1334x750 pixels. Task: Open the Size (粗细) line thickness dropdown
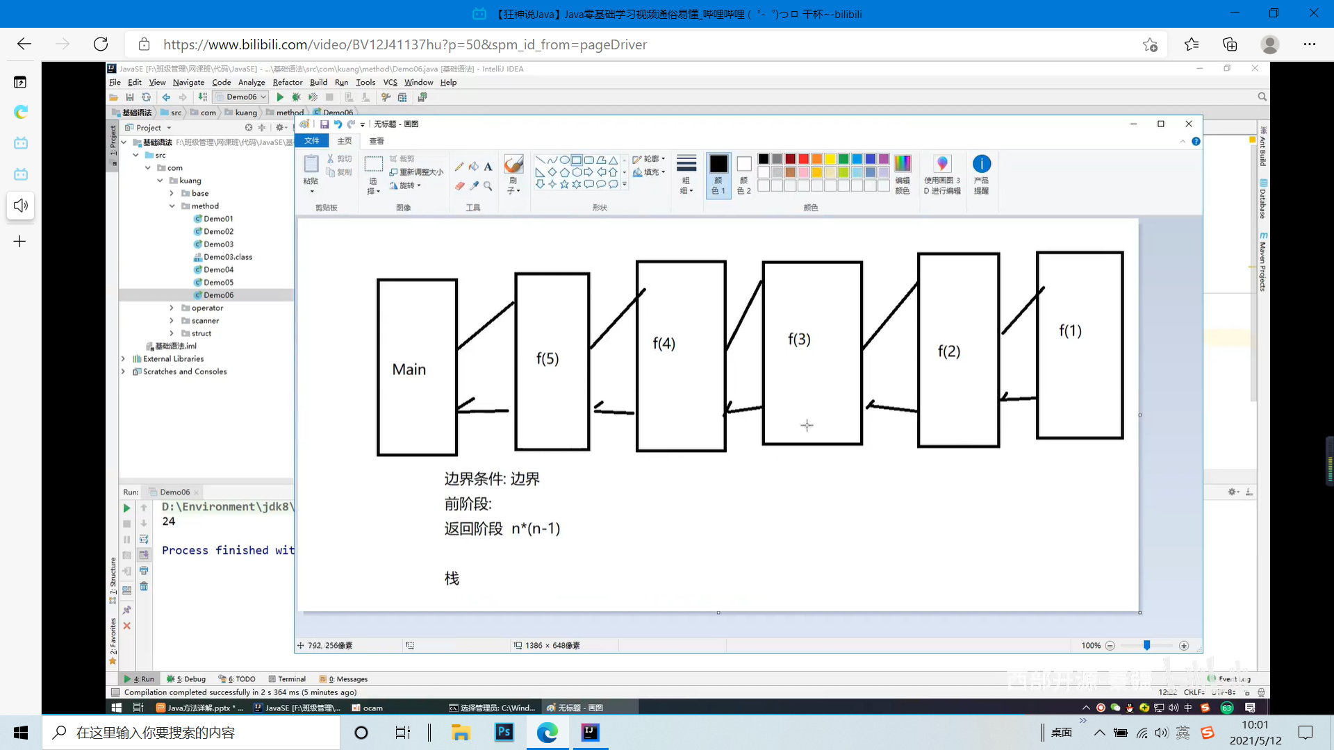click(686, 174)
